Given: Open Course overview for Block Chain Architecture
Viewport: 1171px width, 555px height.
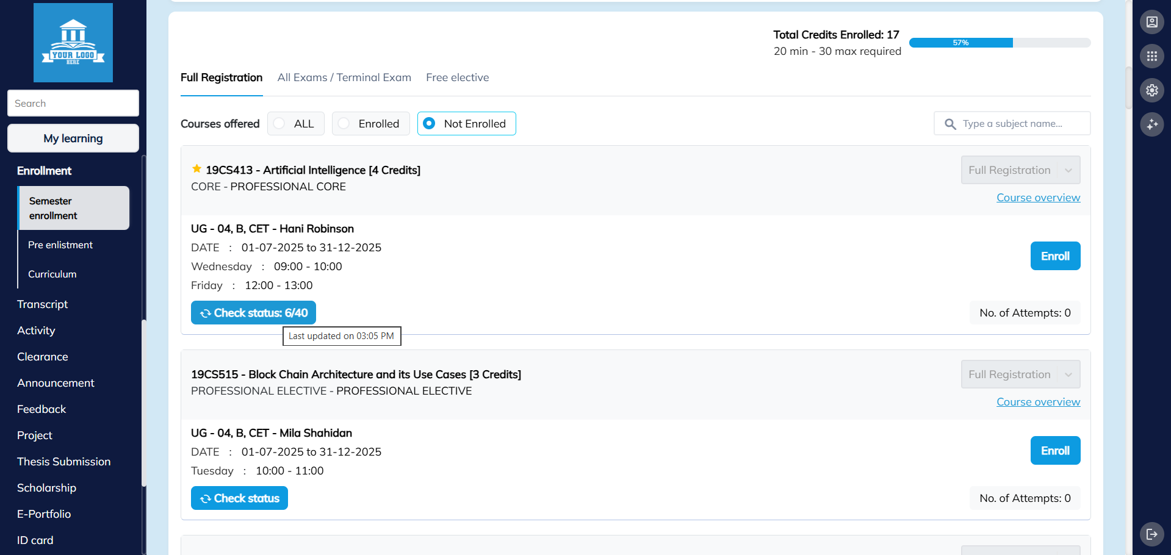Looking at the screenshot, I should 1038,401.
